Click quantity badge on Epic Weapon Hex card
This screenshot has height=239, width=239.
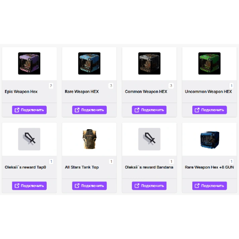pos(51,86)
